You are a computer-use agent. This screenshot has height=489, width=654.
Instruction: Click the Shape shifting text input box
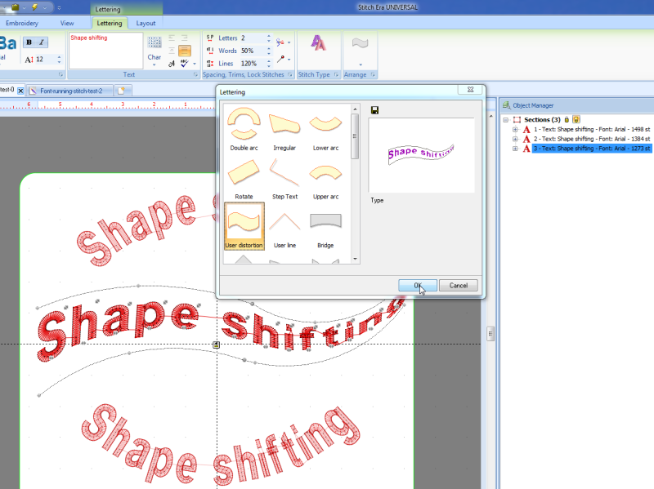[106, 51]
